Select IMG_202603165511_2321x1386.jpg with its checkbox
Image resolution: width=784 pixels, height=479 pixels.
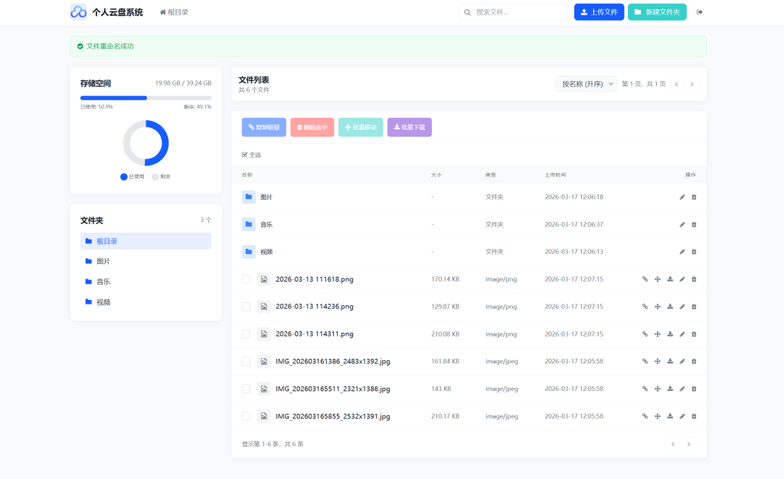pos(246,389)
